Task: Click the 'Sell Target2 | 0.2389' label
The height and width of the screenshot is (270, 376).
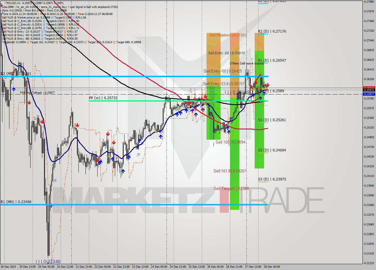Action: coord(231,188)
